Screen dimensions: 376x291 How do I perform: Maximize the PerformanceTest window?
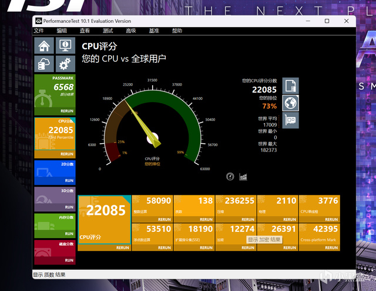tap(327, 21)
